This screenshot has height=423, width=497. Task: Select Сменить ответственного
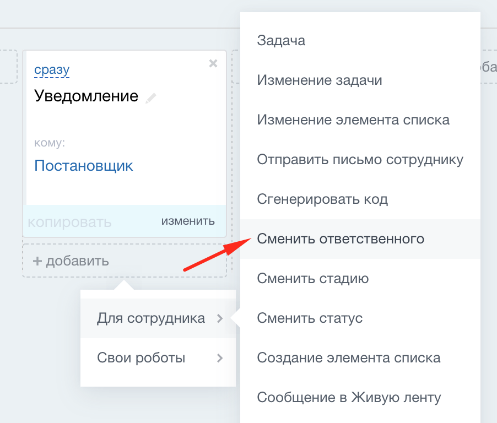tap(341, 239)
